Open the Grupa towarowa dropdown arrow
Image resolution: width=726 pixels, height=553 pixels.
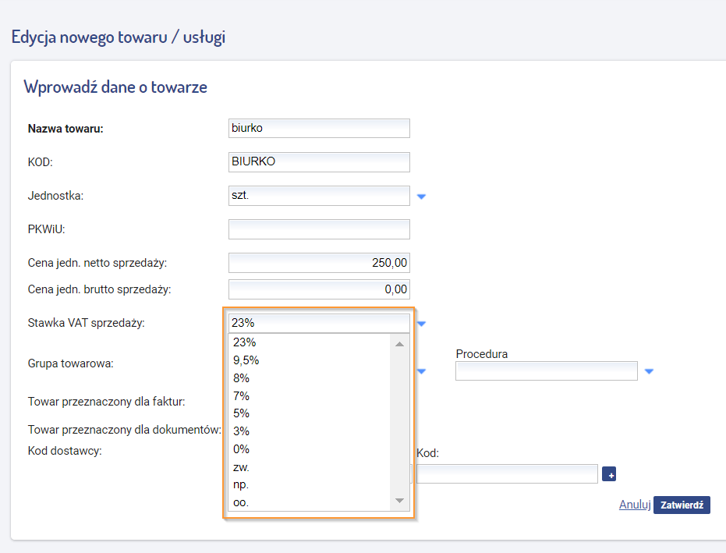[421, 371]
